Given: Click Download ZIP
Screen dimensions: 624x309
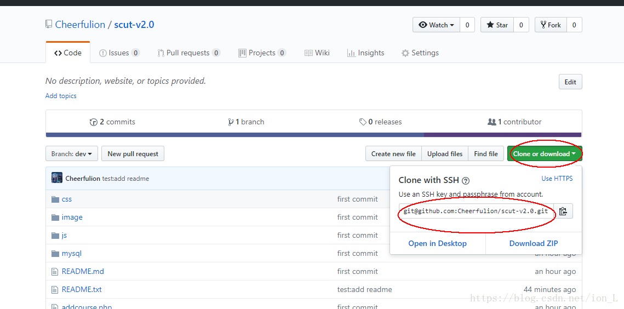Looking at the screenshot, I should click(x=534, y=243).
